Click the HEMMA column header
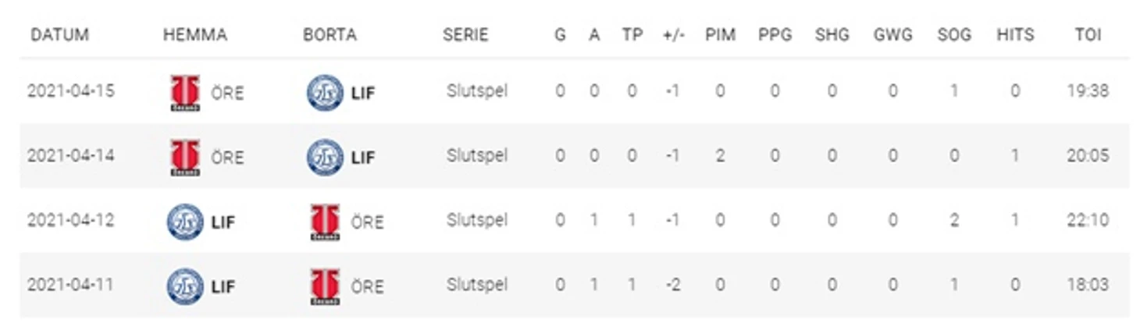The width and height of the screenshot is (1140, 323). 195,35
